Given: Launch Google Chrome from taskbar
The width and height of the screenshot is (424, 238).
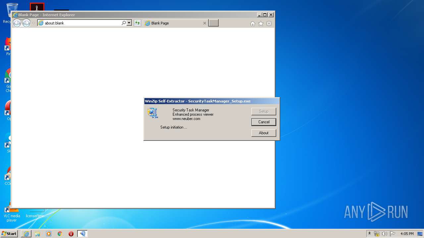Looking at the screenshot, I should pyautogui.click(x=60, y=234).
